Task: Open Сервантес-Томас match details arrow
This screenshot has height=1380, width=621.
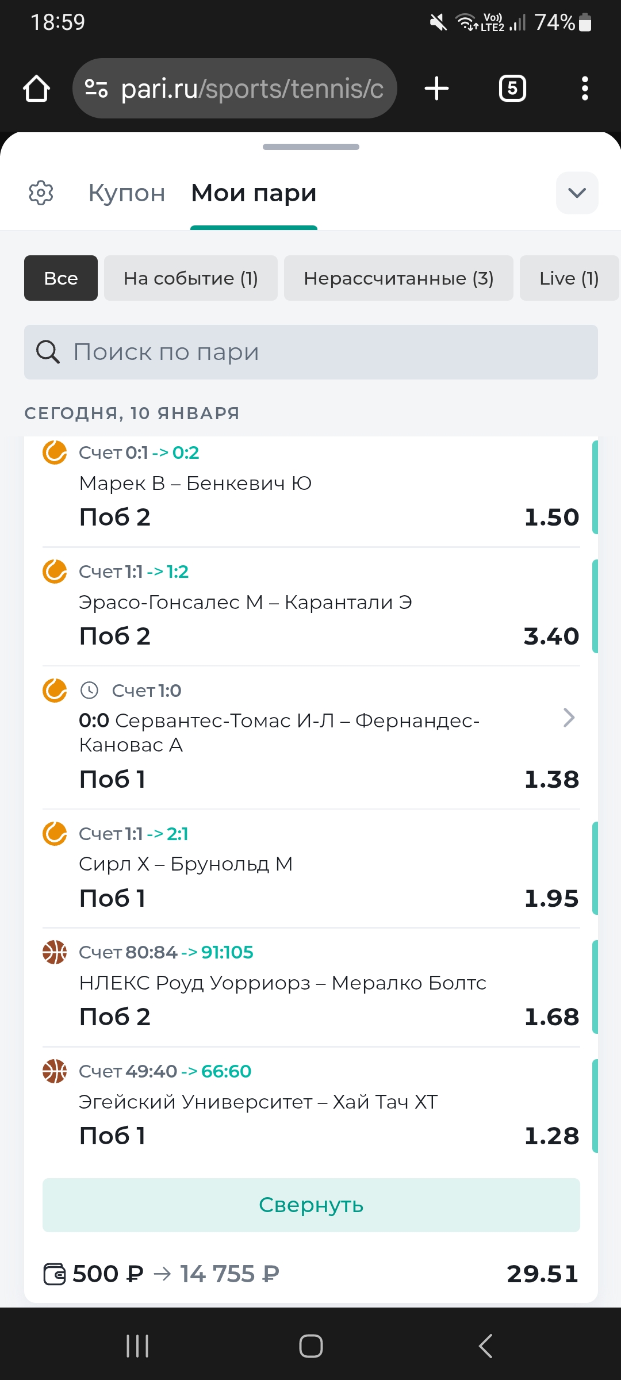Action: tap(569, 718)
